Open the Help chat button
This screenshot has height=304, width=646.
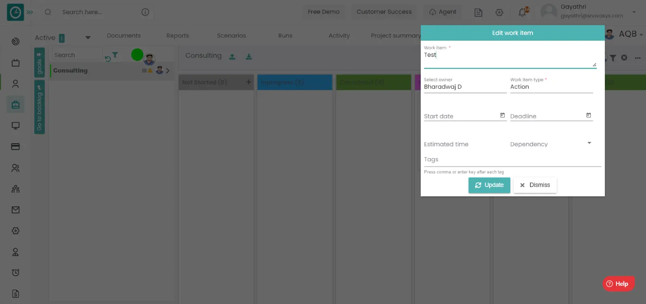pyautogui.click(x=618, y=284)
